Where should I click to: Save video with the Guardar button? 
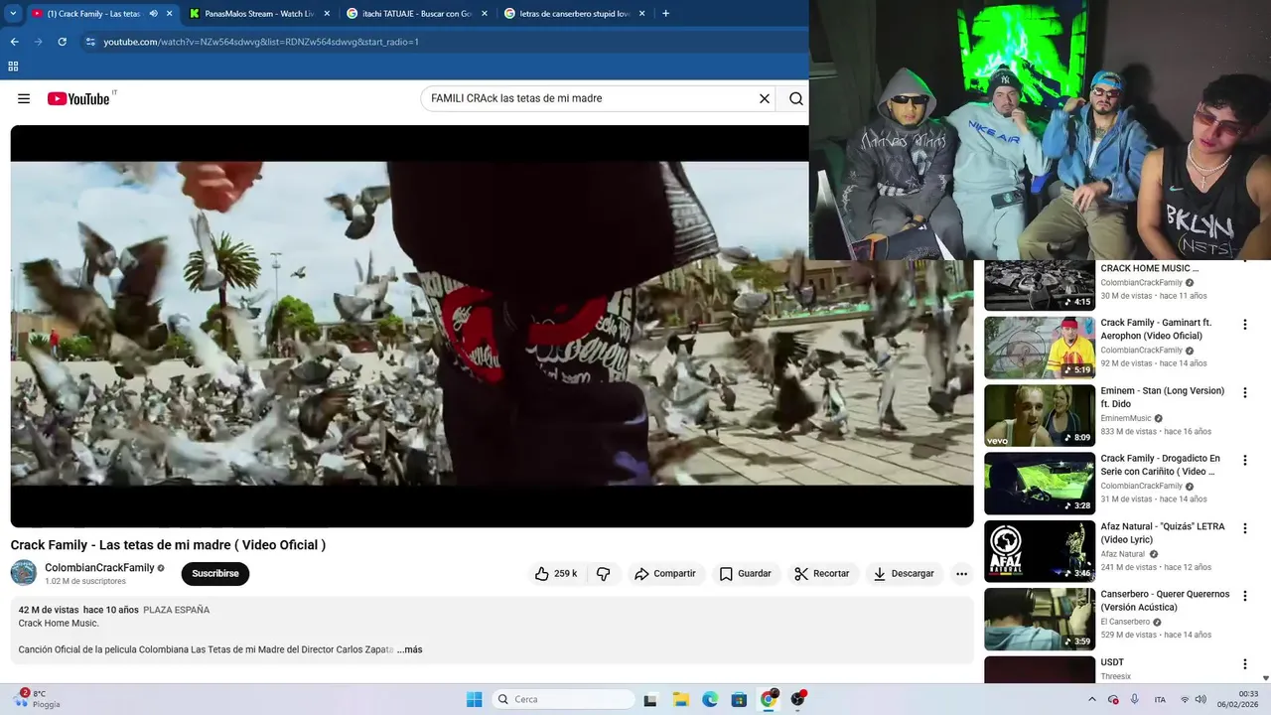[746, 574]
